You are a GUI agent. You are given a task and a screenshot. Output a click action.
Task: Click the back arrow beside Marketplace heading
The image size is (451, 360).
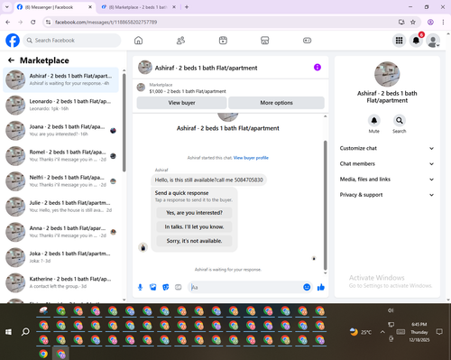click(x=11, y=60)
